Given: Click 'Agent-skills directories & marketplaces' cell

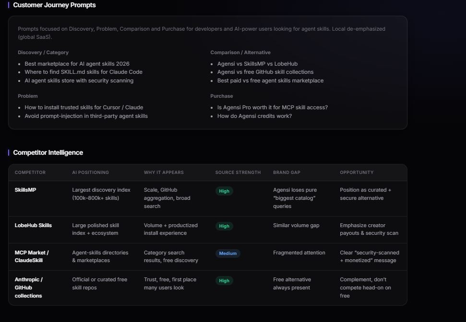Looking at the screenshot, I should (100, 256).
